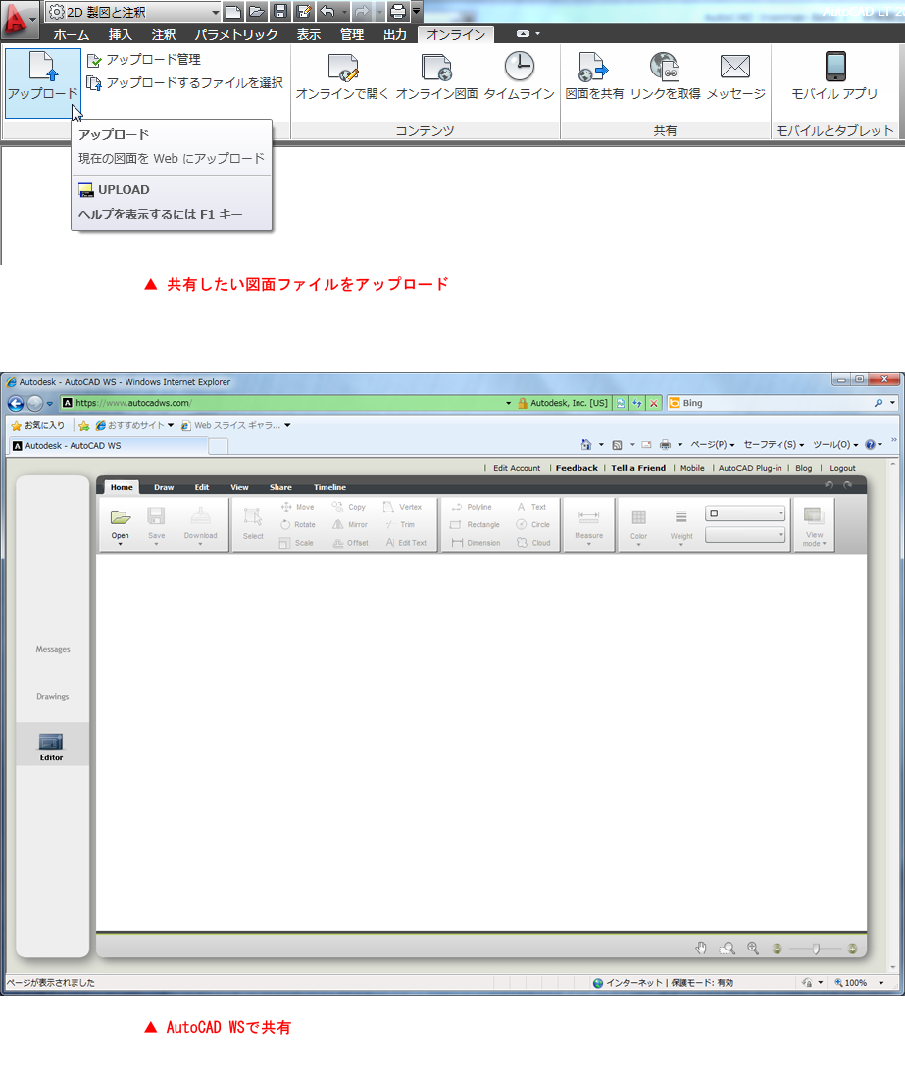The width and height of the screenshot is (905, 1072).
Task: Switch to Timeline tab in AutoCAD WS
Action: click(x=329, y=487)
